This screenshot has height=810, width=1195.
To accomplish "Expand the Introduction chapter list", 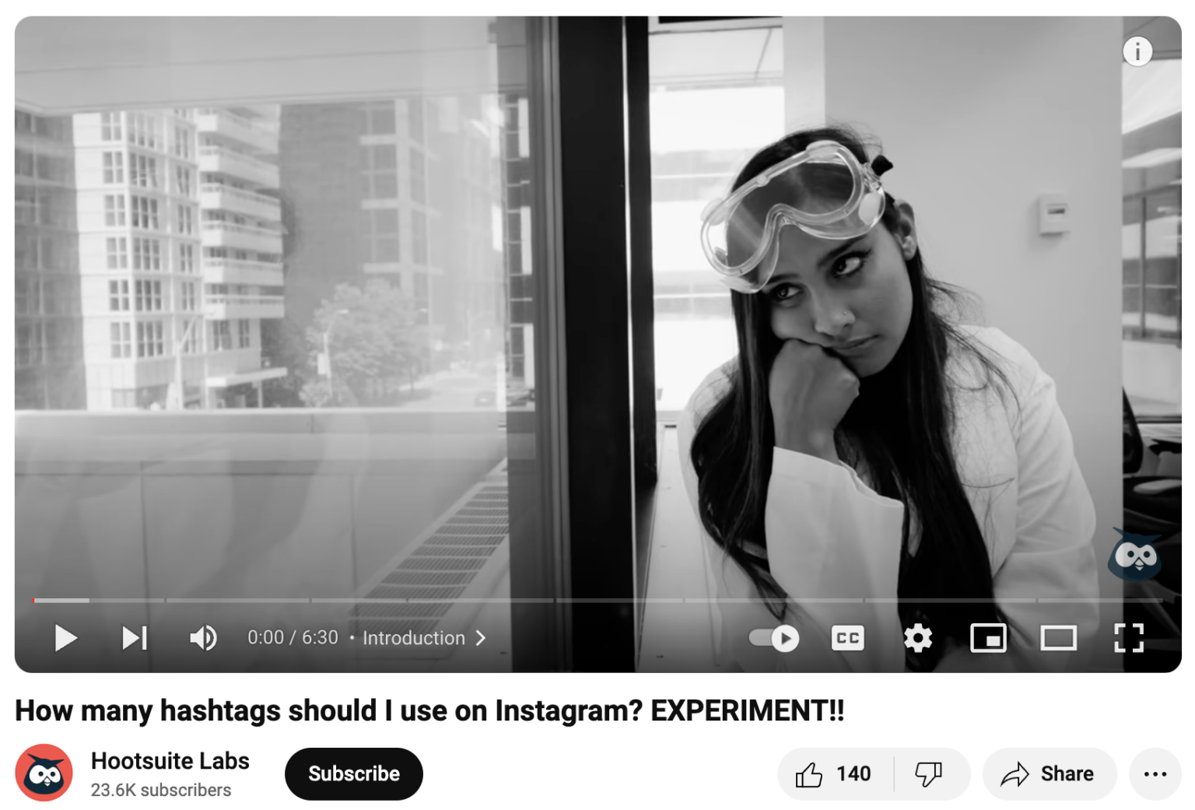I will pyautogui.click(x=424, y=638).
